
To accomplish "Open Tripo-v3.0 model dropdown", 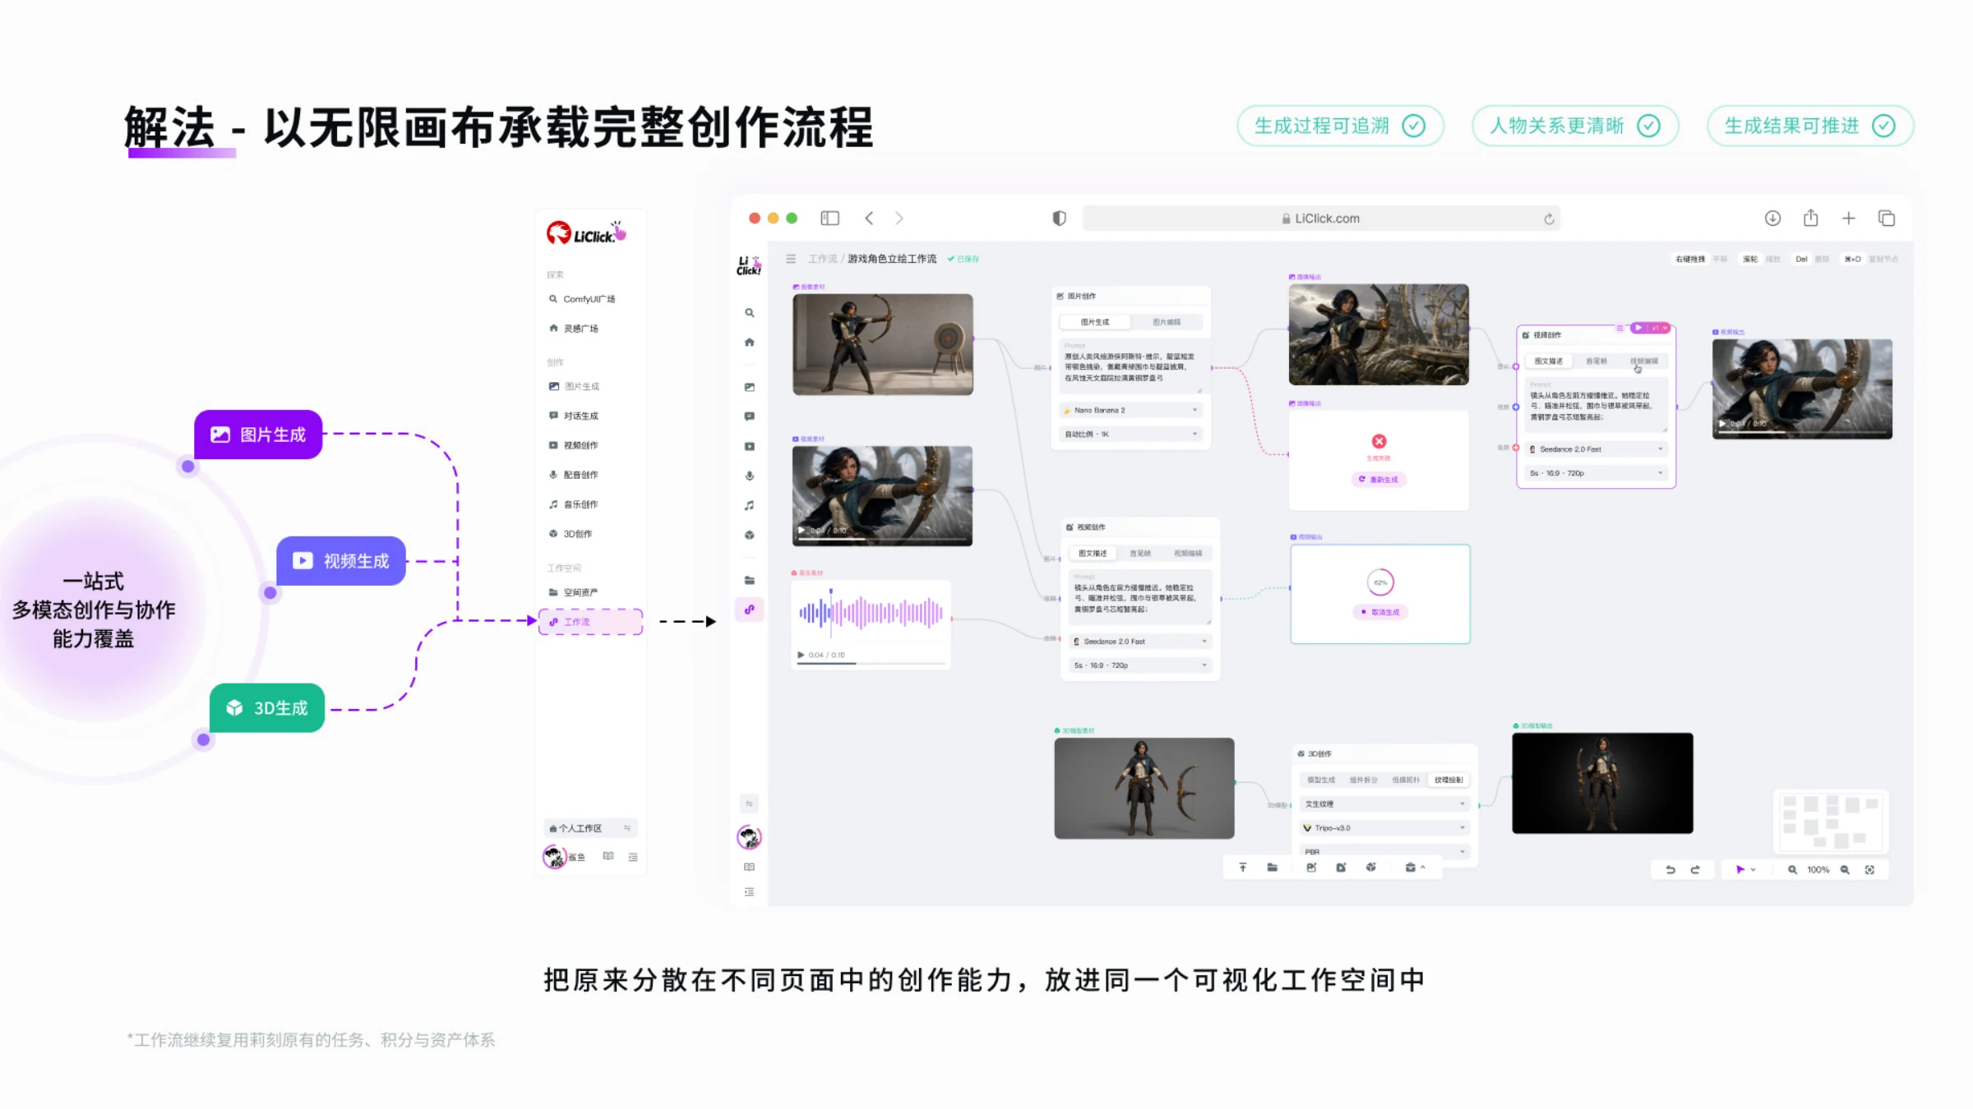I will pos(1385,828).
